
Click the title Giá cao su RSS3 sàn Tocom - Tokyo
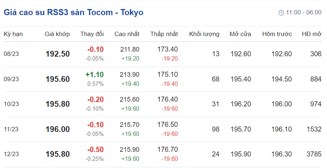pos(73,12)
